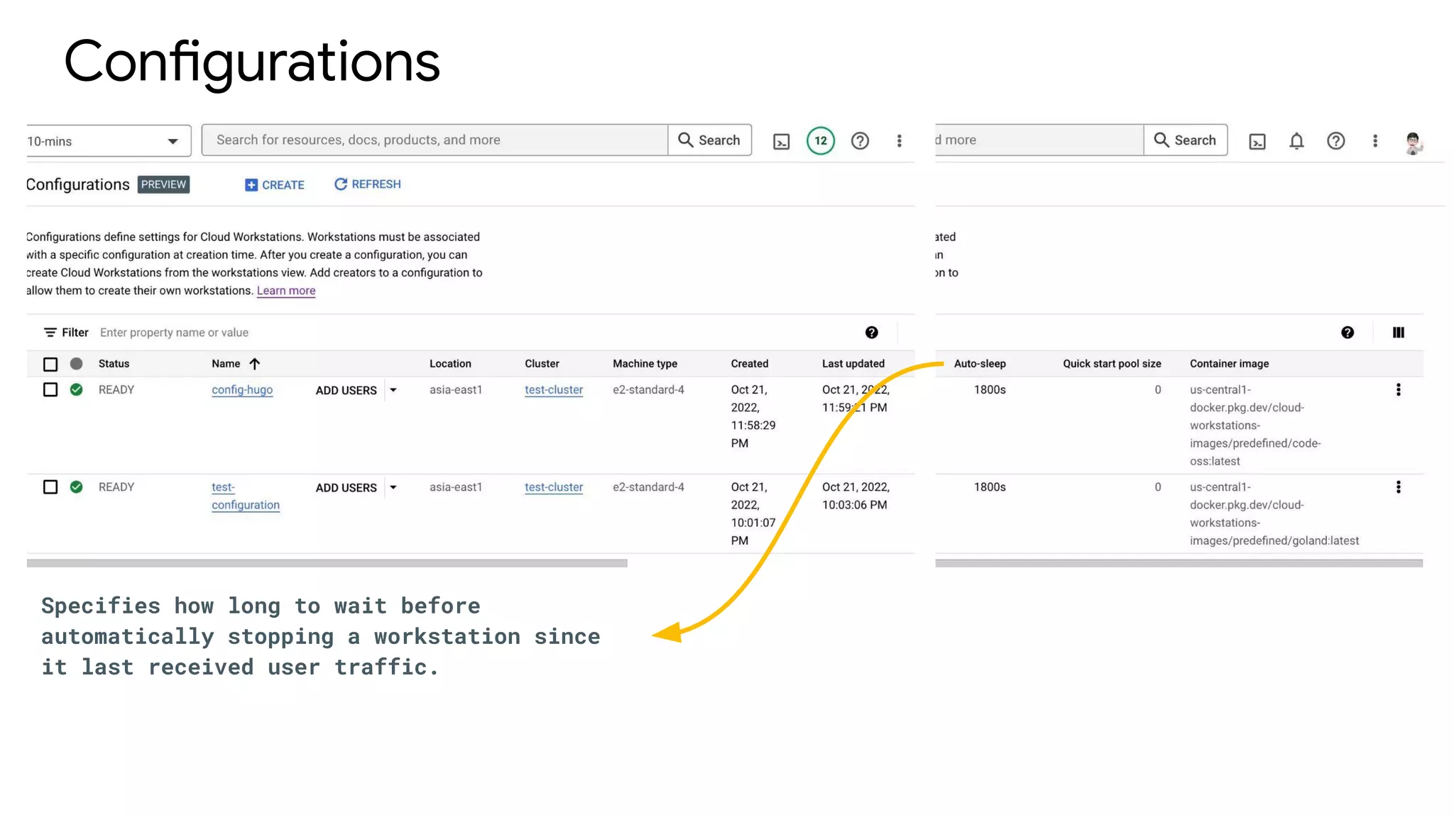
Task: Open the 10-mins project dropdown
Action: tap(109, 141)
